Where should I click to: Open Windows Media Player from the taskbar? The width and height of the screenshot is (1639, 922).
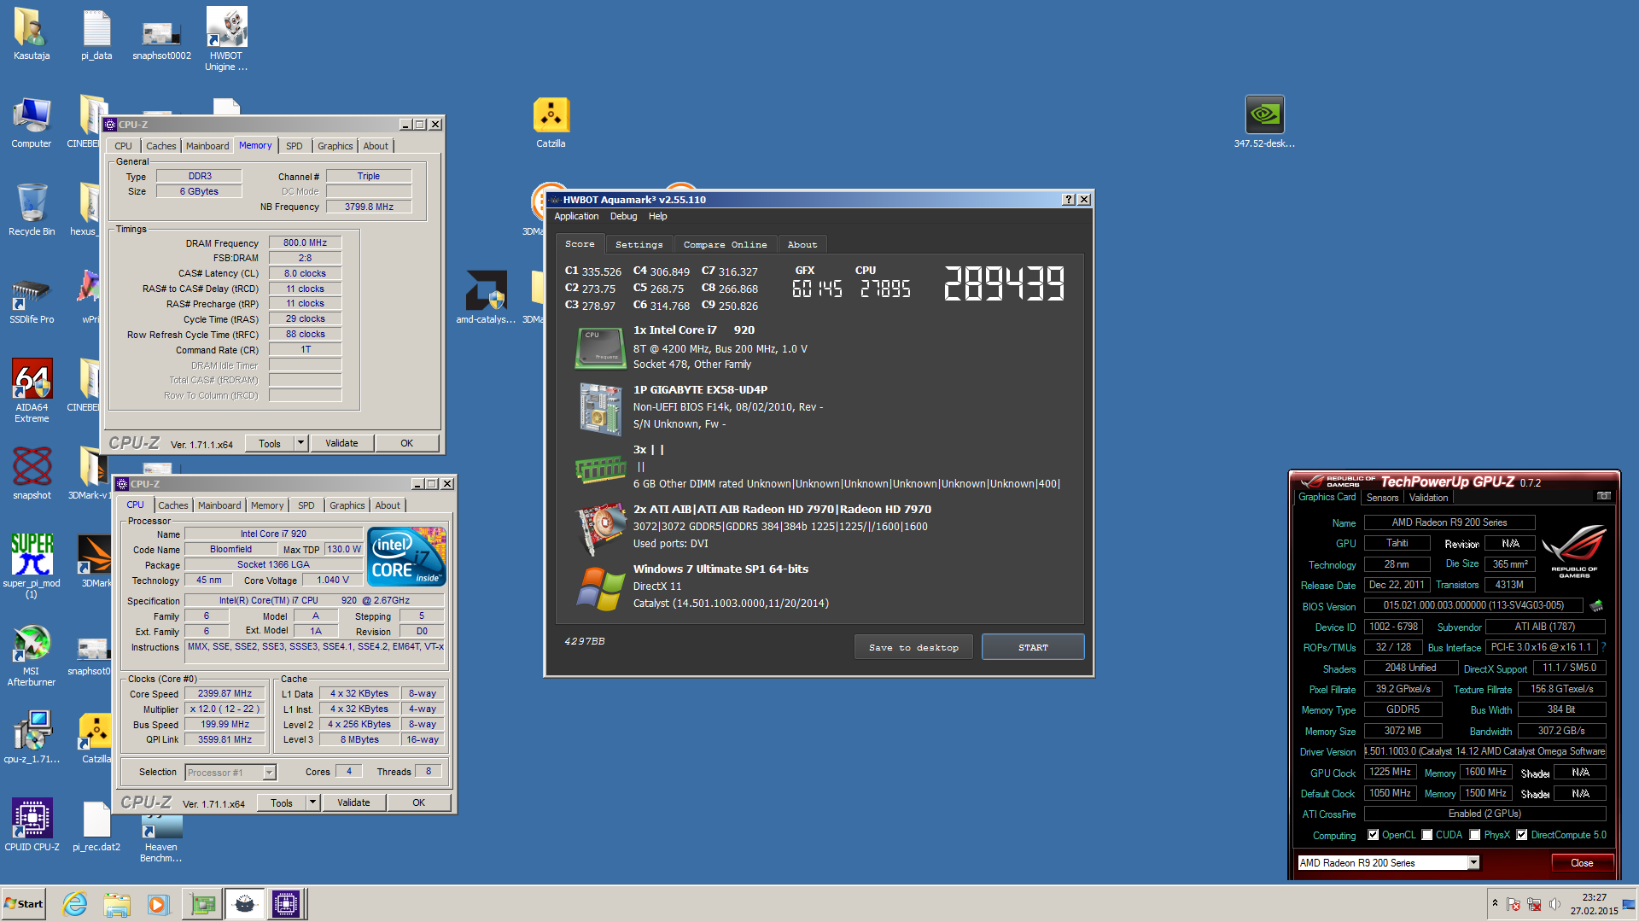[159, 904]
